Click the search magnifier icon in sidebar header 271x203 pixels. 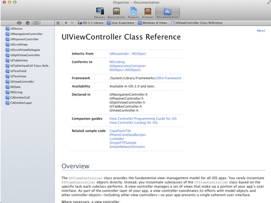click(28, 23)
